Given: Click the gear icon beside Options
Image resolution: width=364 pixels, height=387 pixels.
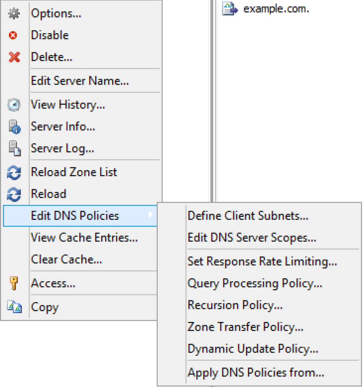Looking at the screenshot, I should (14, 13).
